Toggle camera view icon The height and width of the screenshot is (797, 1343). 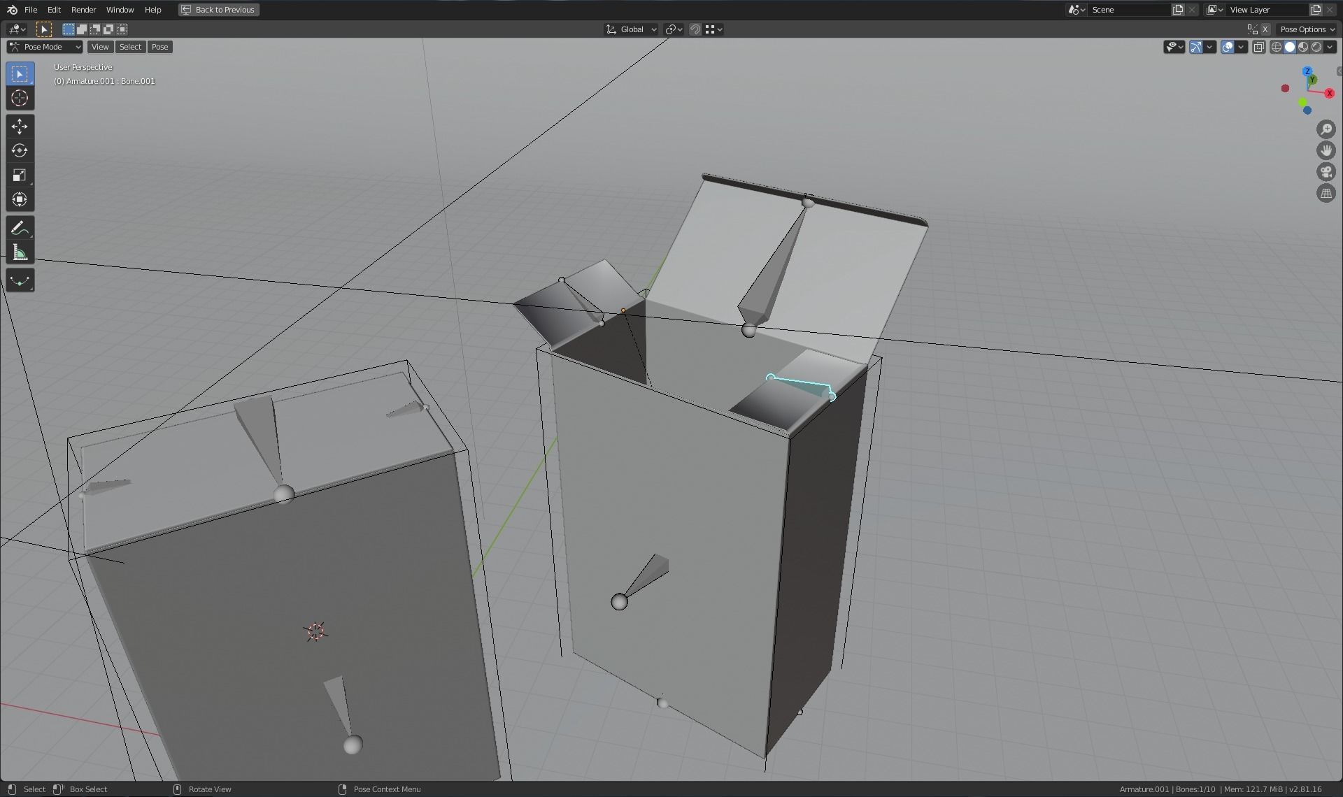click(1326, 172)
